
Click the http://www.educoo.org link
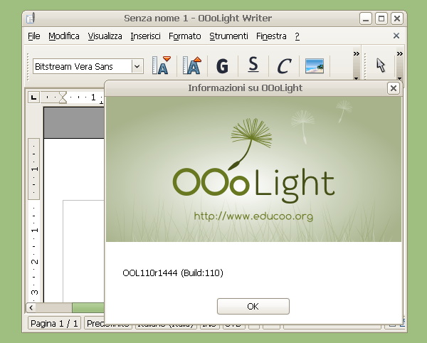pyautogui.click(x=253, y=216)
